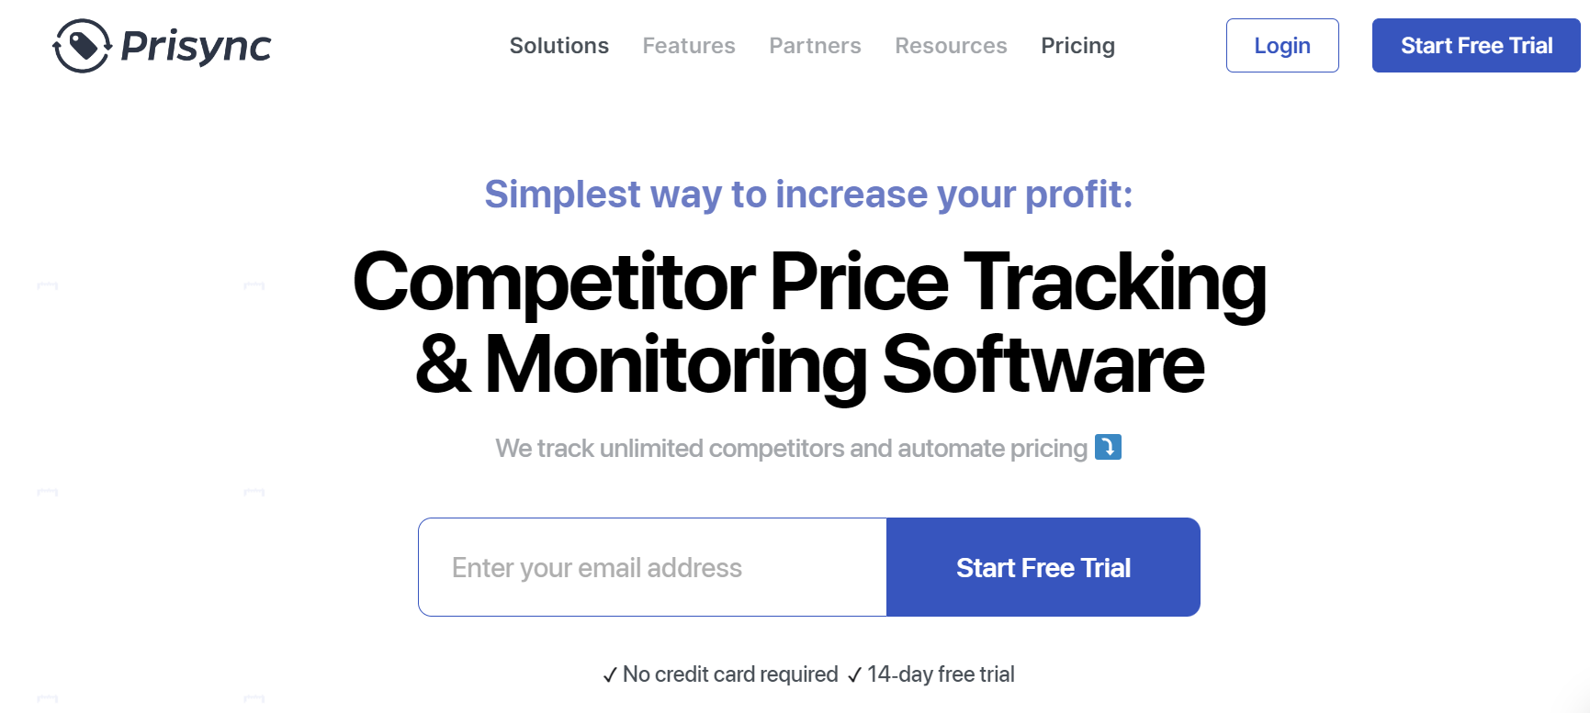This screenshot has width=1590, height=713.
Task: Expand the Features navigation menu
Action: click(688, 45)
